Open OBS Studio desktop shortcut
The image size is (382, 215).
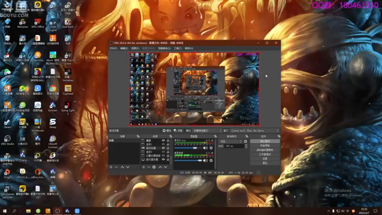7,140
